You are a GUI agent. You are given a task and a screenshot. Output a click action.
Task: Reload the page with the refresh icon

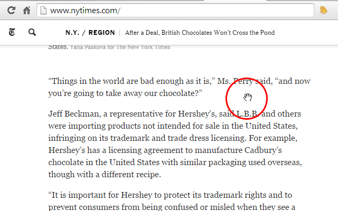click(x=11, y=11)
